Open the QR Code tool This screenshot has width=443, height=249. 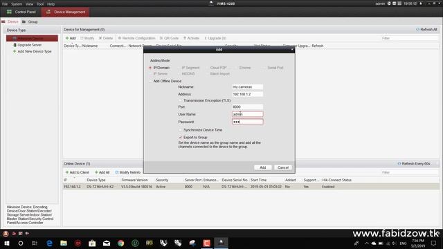point(169,38)
